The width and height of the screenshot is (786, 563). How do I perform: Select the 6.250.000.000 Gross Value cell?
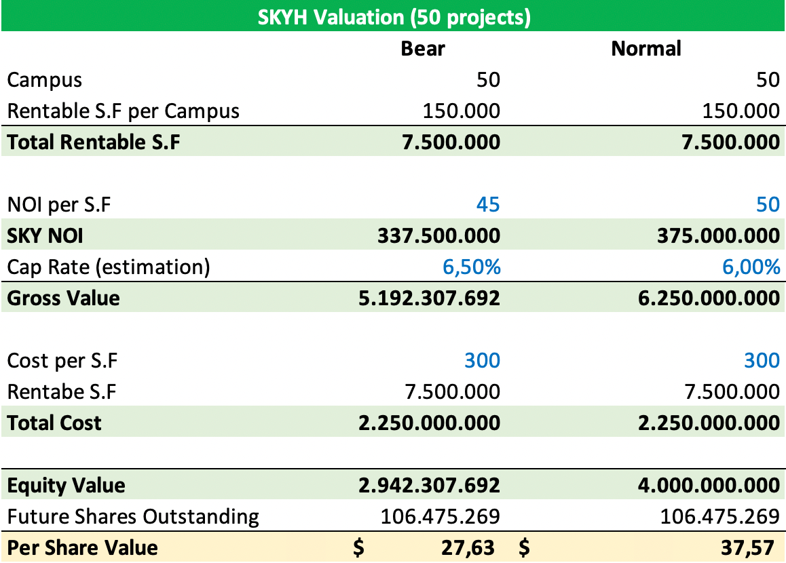click(709, 298)
